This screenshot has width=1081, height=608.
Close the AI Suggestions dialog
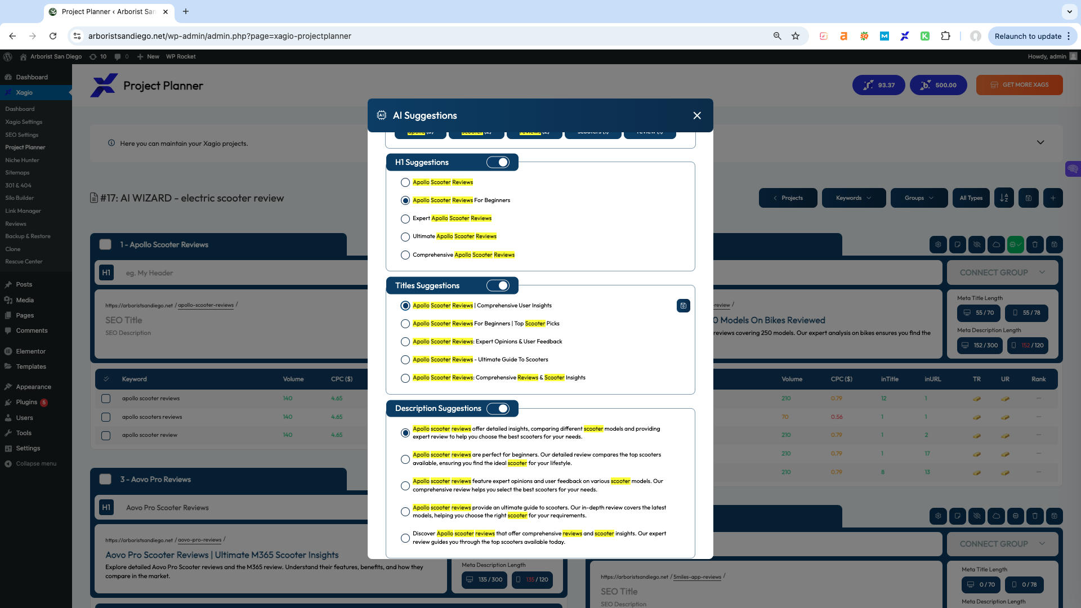coord(697,115)
